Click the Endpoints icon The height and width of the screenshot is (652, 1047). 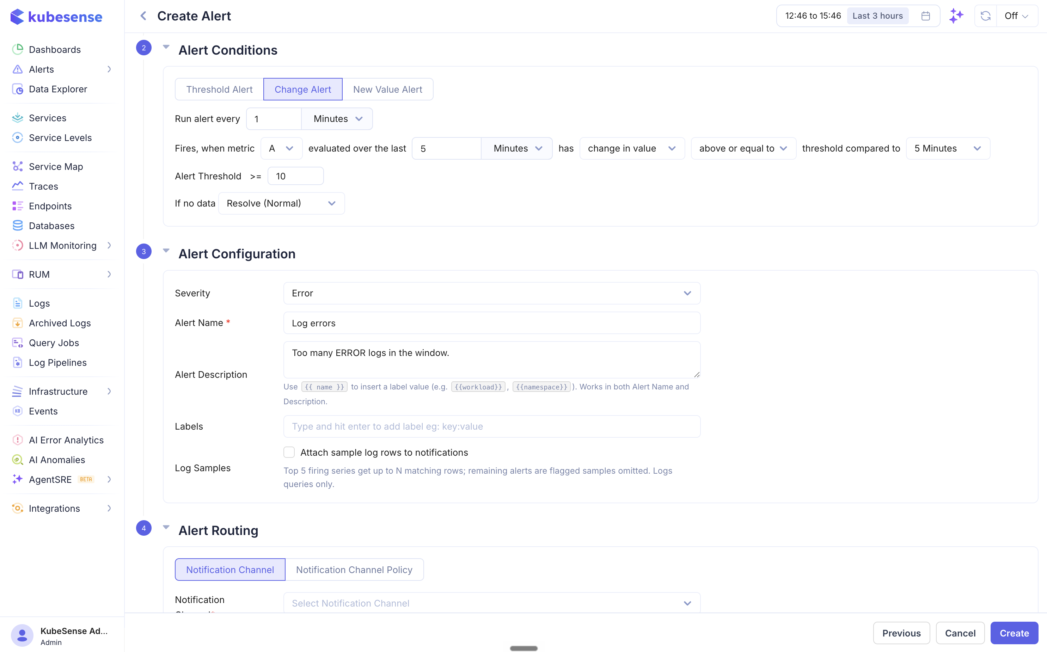pyautogui.click(x=18, y=206)
